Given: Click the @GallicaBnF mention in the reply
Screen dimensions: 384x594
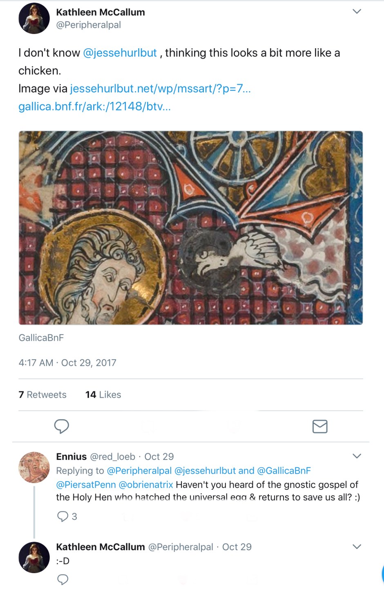Looking at the screenshot, I should pyautogui.click(x=284, y=471).
